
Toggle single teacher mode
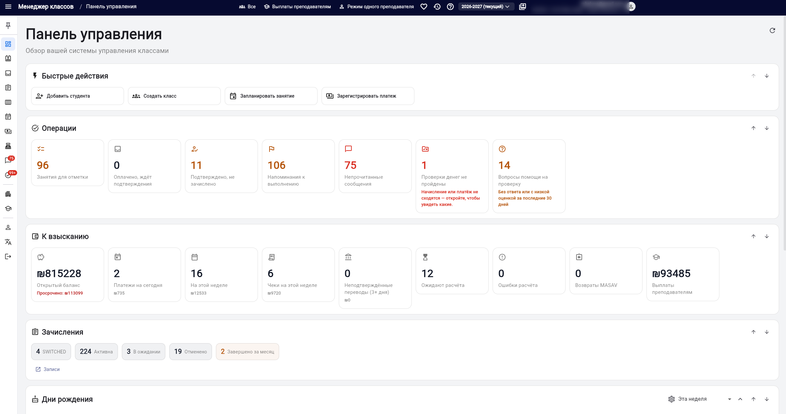point(377,7)
